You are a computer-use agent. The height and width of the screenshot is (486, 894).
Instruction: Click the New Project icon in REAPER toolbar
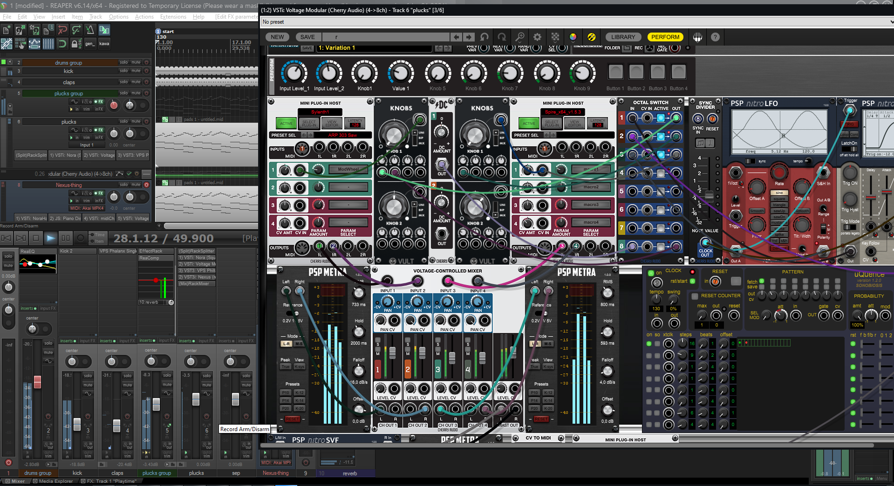(7, 30)
